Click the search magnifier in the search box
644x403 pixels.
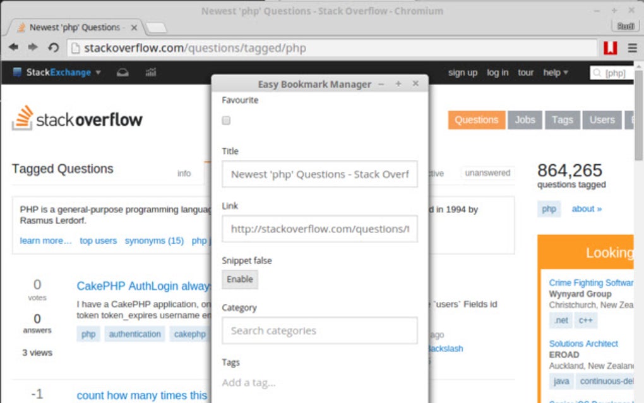point(596,72)
